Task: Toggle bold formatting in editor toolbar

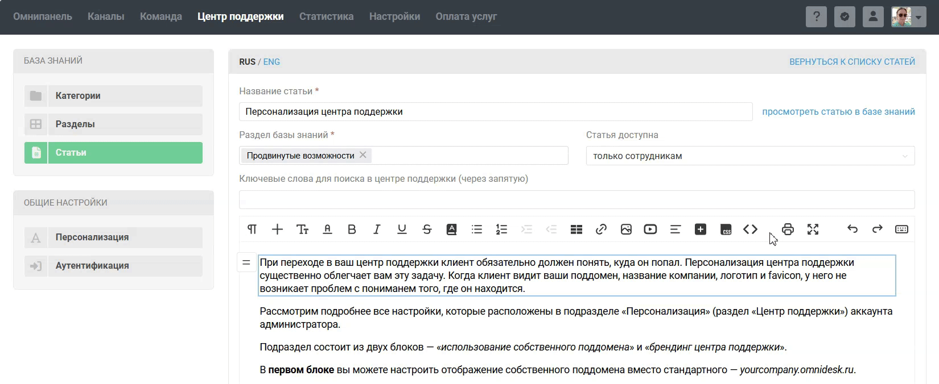Action: [x=352, y=229]
